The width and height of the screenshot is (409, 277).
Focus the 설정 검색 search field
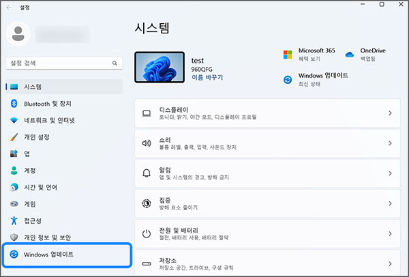pyautogui.click(x=64, y=63)
